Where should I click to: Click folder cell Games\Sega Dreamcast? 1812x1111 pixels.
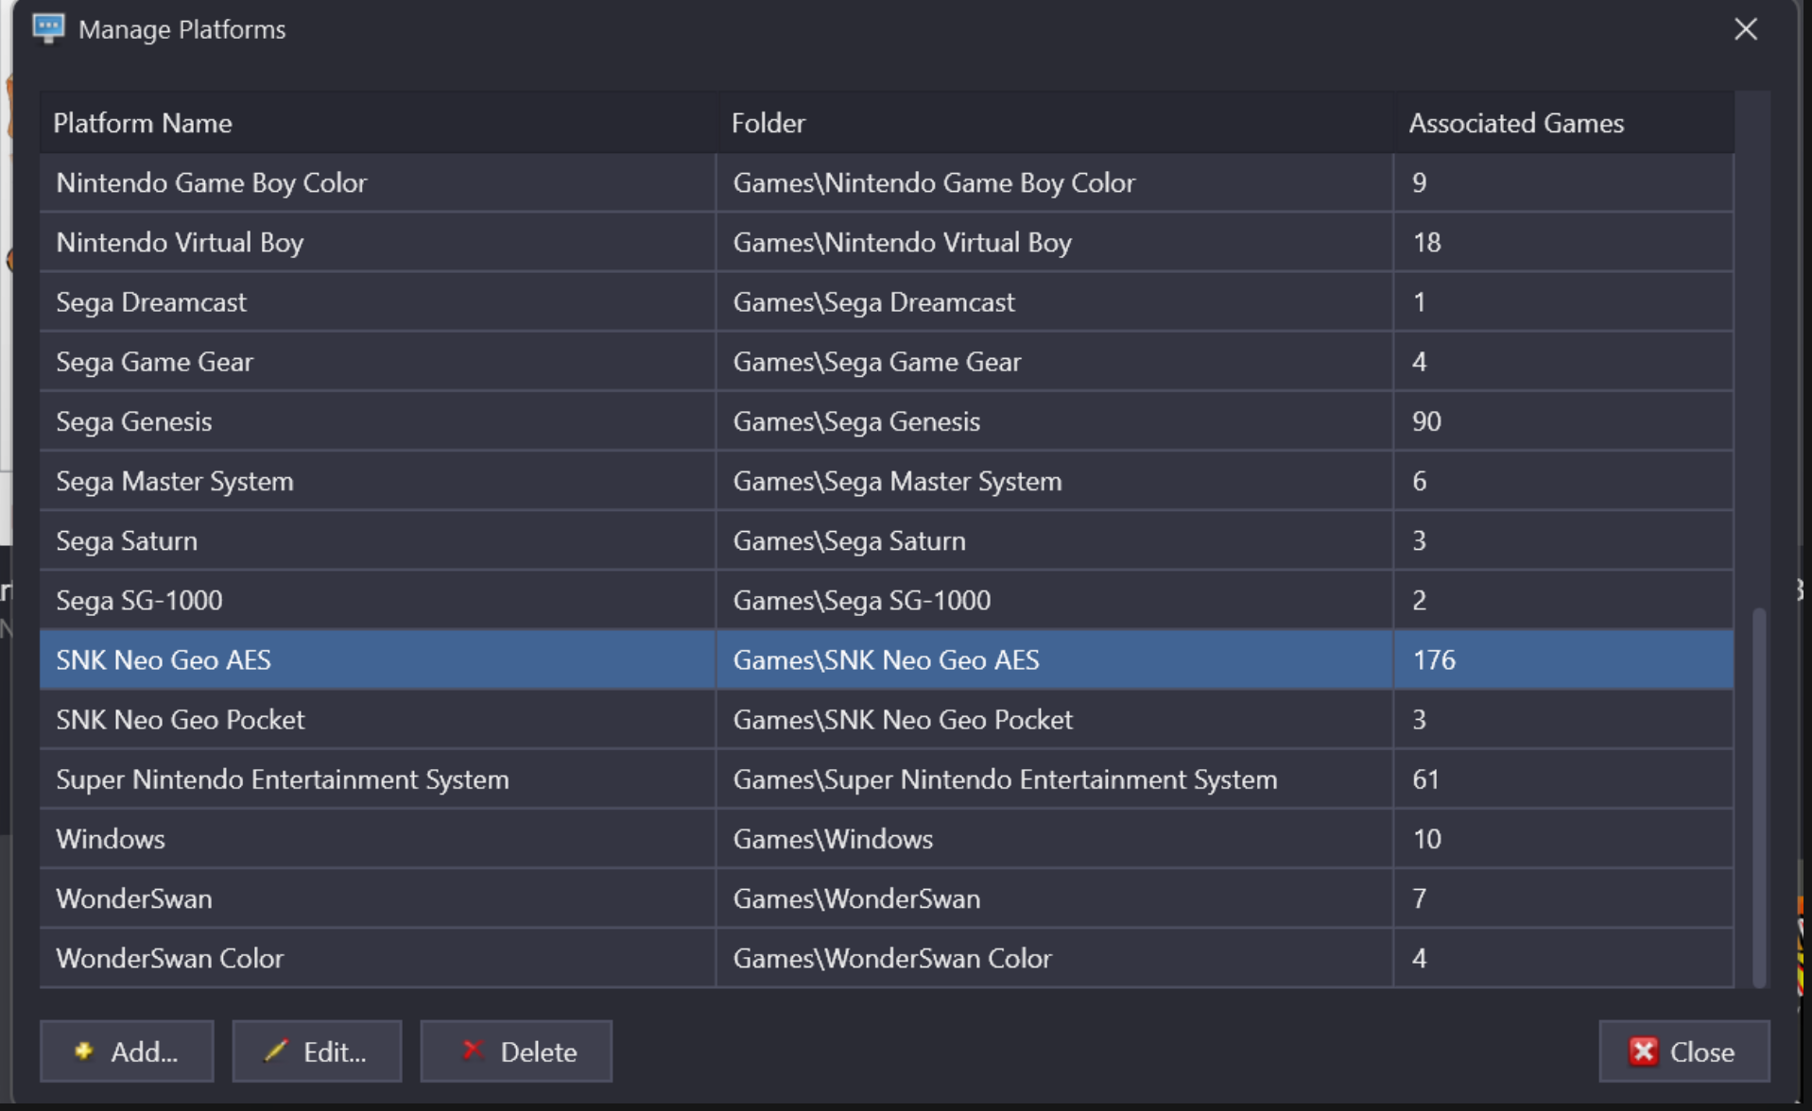click(x=1055, y=301)
